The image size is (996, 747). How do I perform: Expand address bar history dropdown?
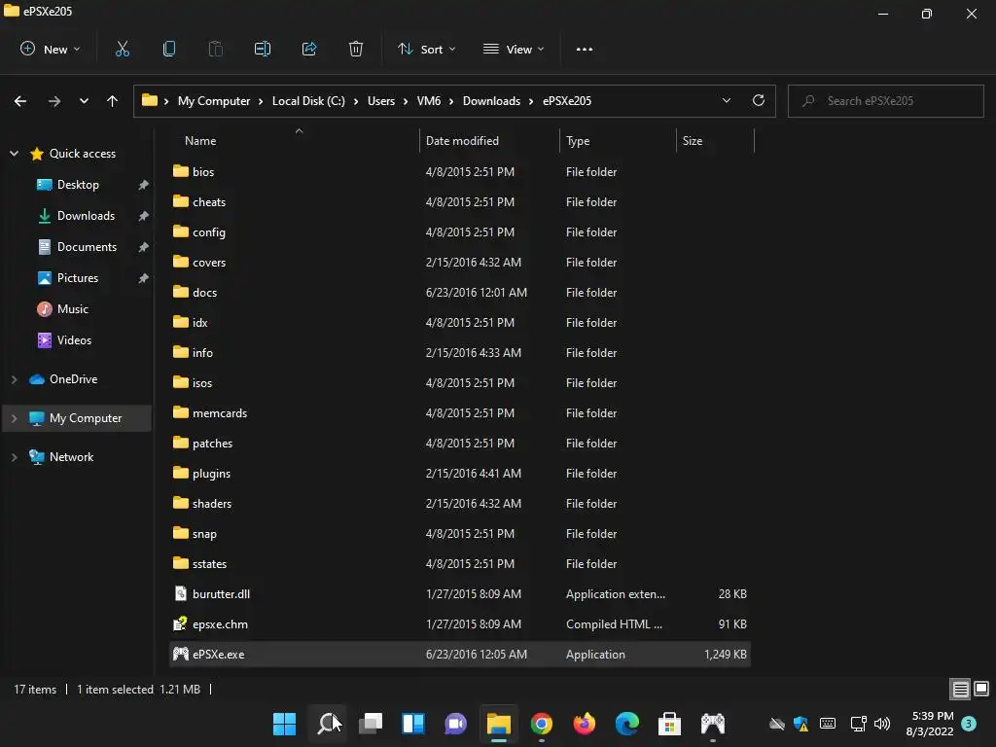point(727,100)
